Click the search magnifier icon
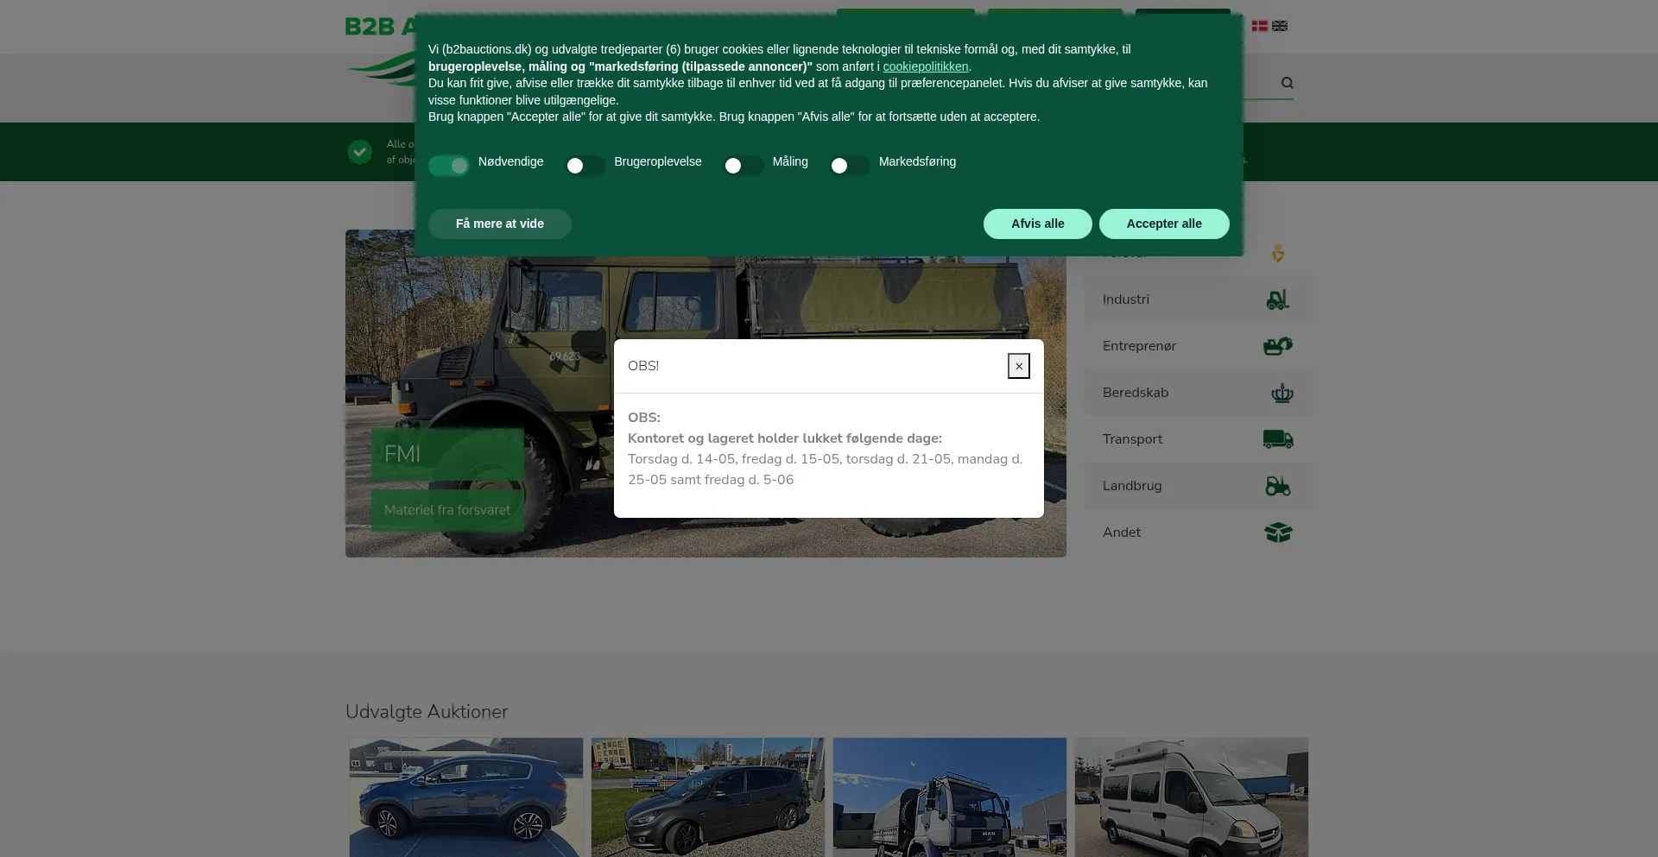 [x=1287, y=83]
